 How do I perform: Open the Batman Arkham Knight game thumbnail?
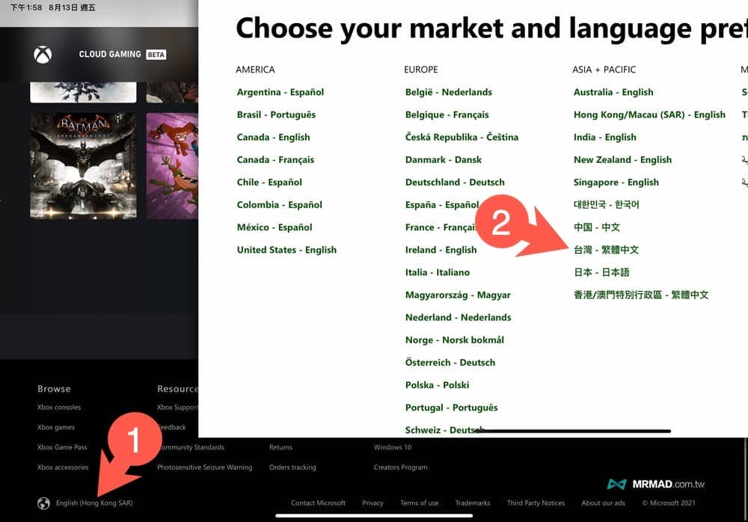(x=84, y=166)
